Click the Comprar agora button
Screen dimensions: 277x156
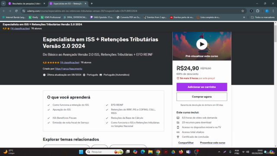click(202, 97)
